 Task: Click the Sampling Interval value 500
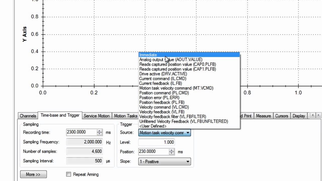(84, 161)
